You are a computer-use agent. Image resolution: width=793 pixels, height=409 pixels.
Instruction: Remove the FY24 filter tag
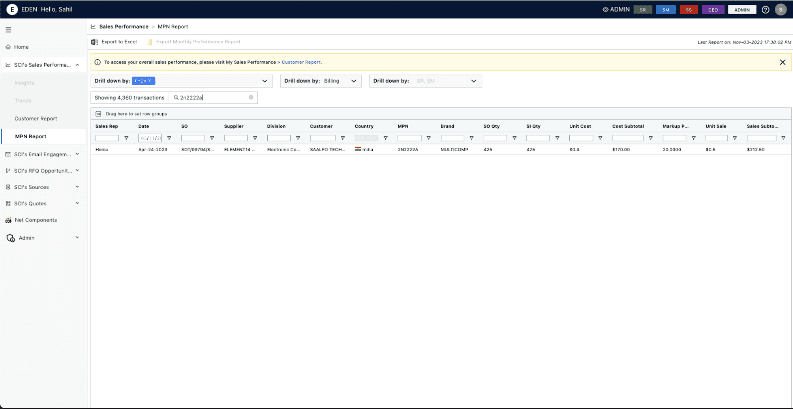click(149, 81)
